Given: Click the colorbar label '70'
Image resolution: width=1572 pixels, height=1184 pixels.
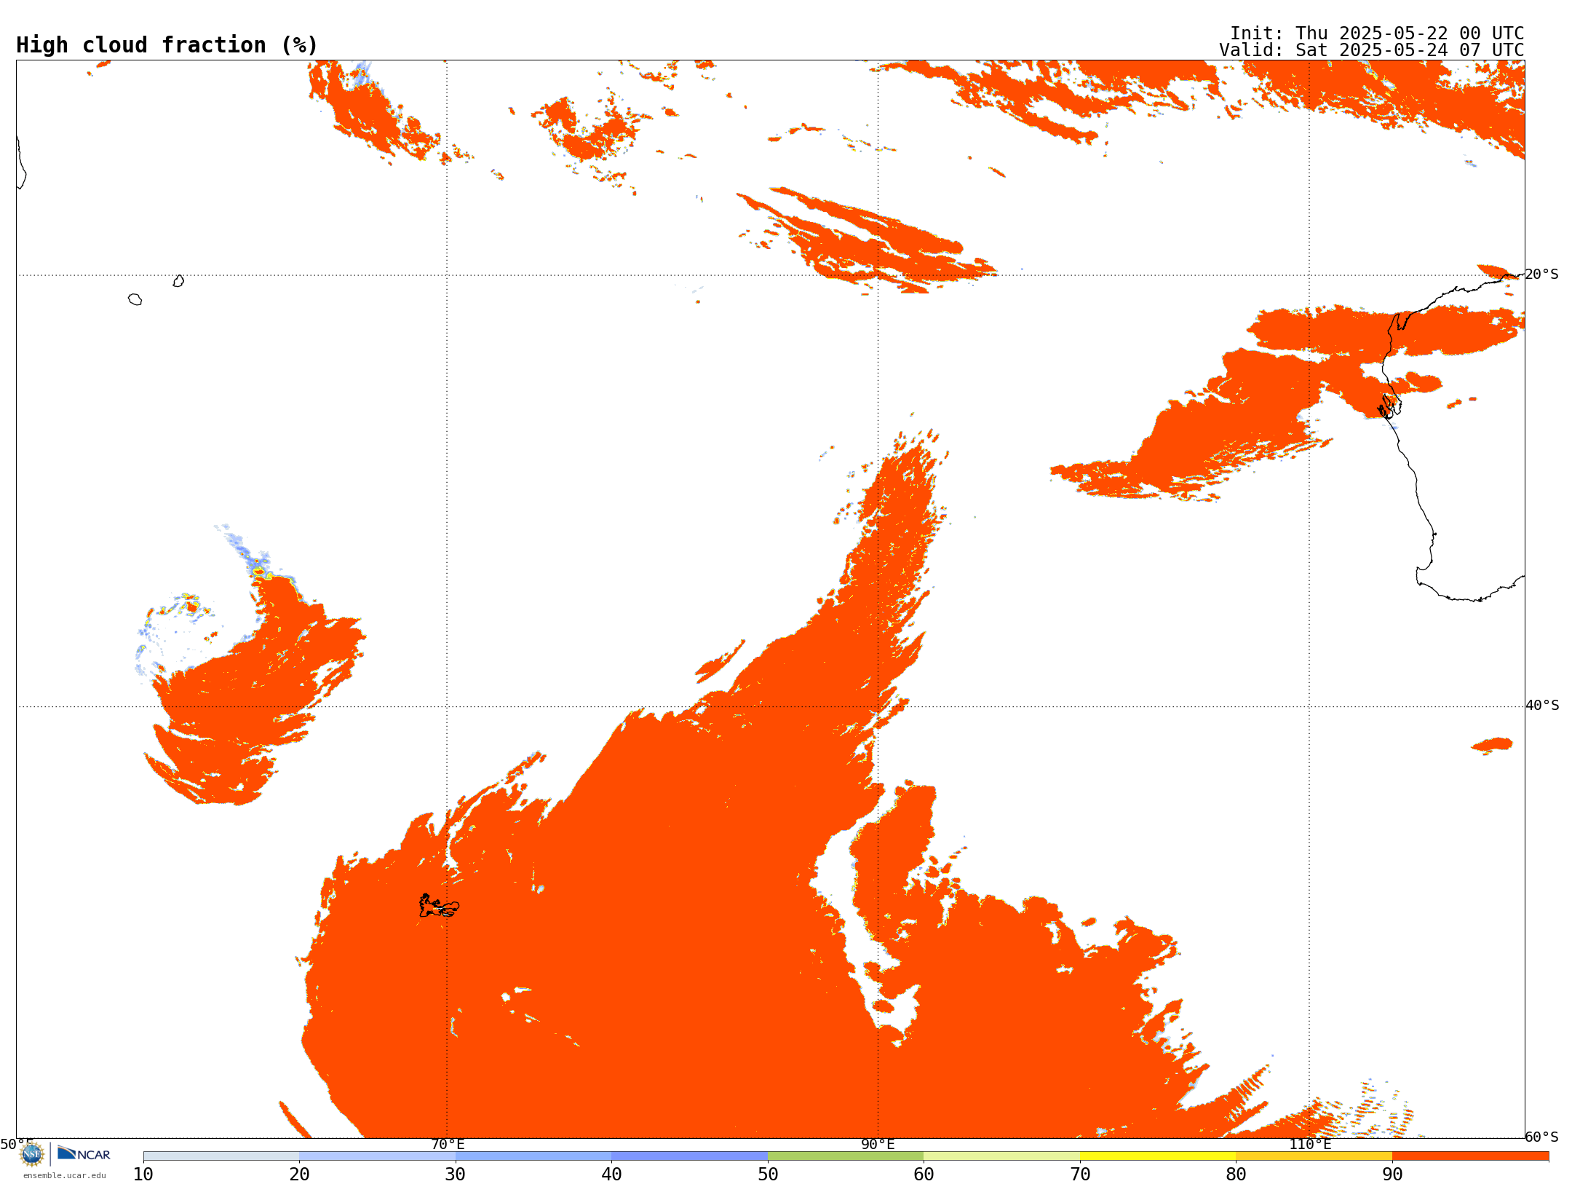Looking at the screenshot, I should coord(1080,1175).
